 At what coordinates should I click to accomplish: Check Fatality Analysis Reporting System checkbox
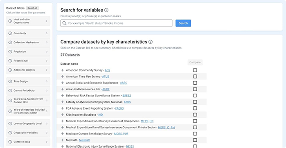pos(195,102)
